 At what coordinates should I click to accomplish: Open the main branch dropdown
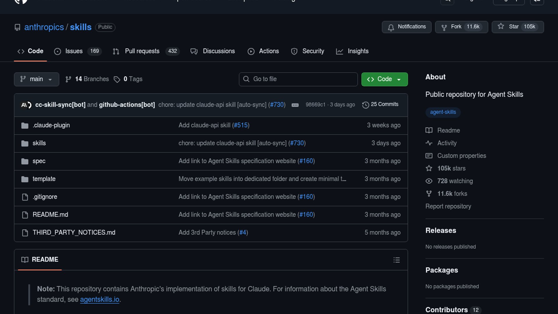(36, 79)
